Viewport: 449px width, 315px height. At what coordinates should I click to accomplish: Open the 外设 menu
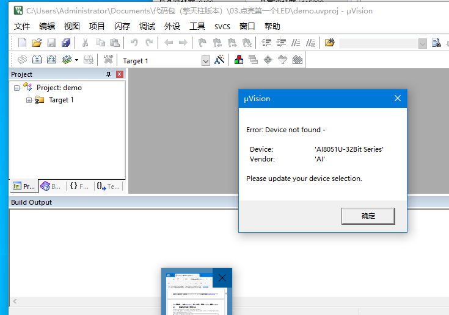pos(172,27)
